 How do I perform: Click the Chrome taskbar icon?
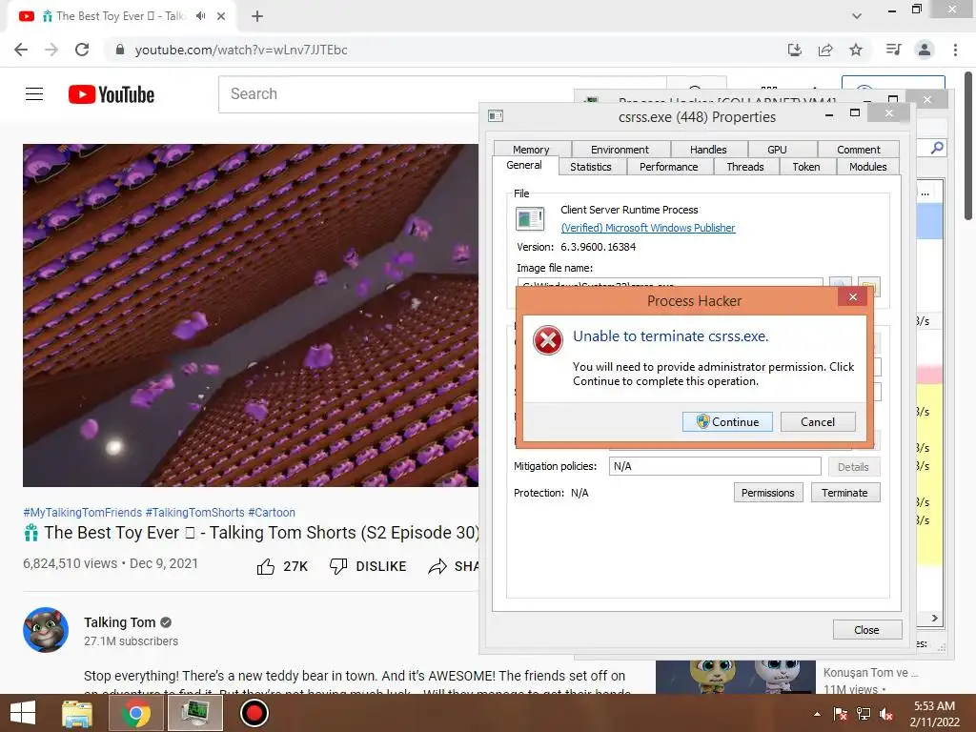[x=135, y=713]
